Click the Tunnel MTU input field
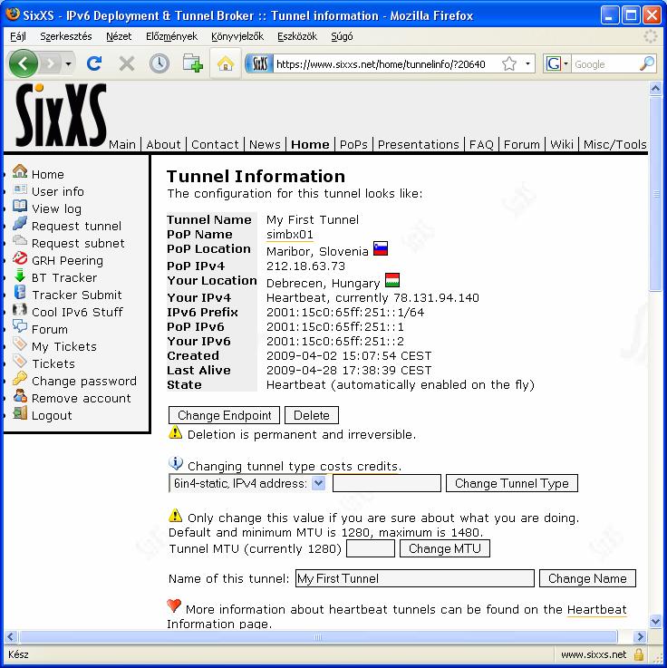 point(371,548)
